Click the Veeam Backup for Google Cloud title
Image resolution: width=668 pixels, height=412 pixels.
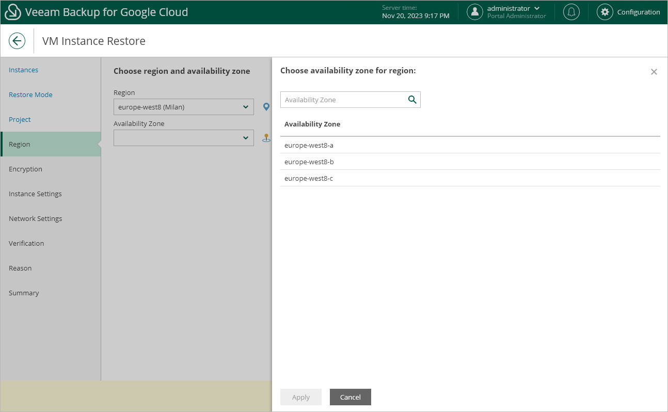106,12
